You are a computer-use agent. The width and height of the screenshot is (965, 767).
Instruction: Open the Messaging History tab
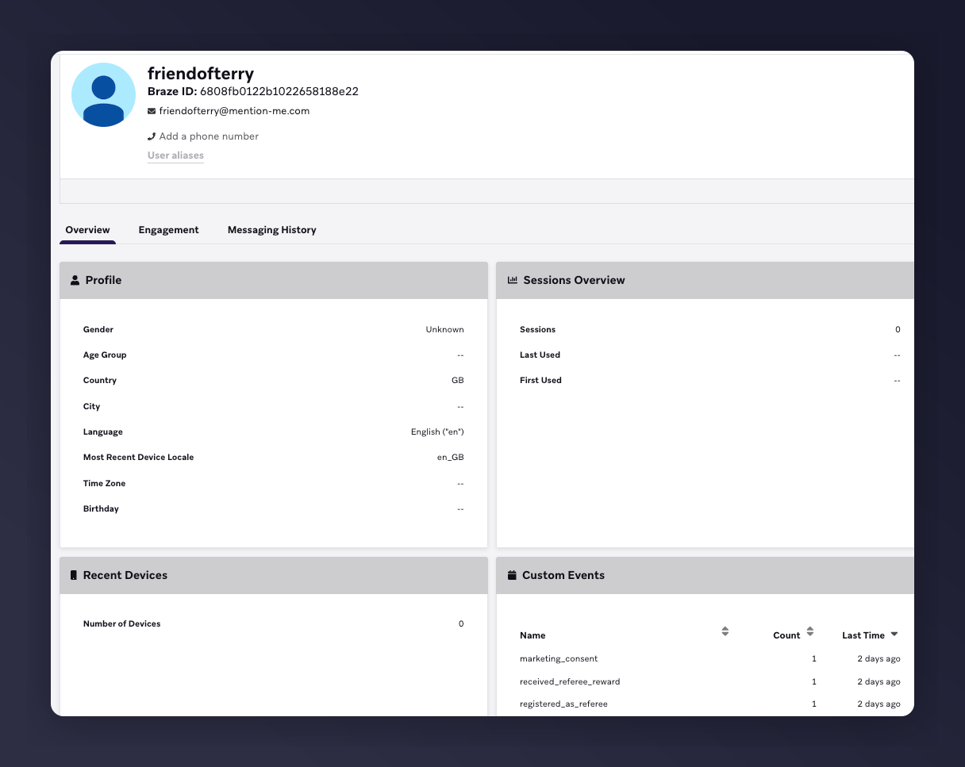pos(272,230)
